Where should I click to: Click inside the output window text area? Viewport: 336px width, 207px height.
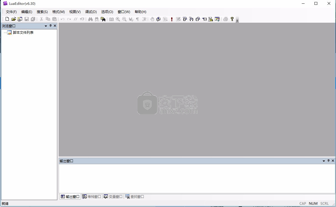197,179
